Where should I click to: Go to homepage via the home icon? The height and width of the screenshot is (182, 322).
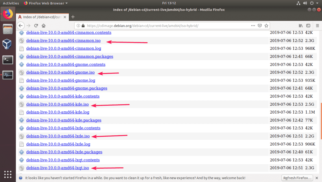pyautogui.click(x=43, y=25)
